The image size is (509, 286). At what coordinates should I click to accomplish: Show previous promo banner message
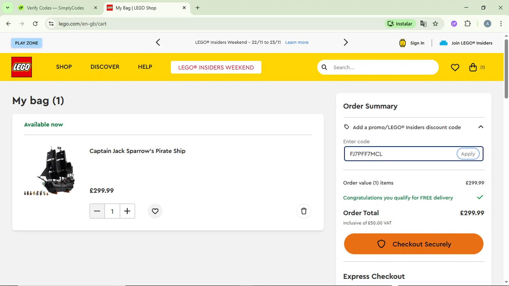point(158,42)
